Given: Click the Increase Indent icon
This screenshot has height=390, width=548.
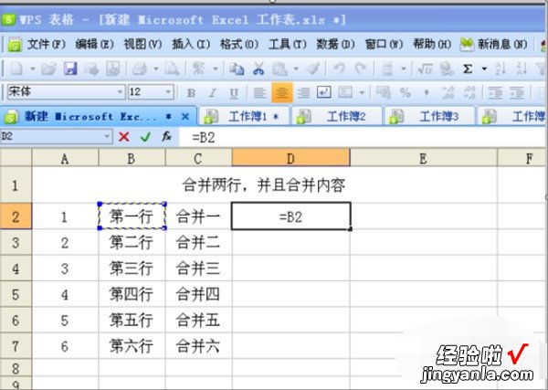Looking at the screenshot, I should (x=517, y=93).
